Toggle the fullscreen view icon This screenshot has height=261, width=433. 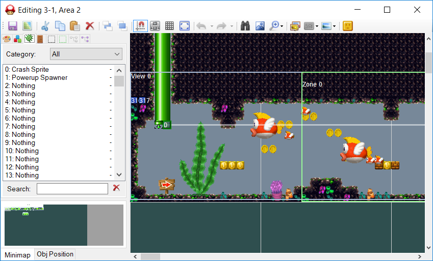185,26
